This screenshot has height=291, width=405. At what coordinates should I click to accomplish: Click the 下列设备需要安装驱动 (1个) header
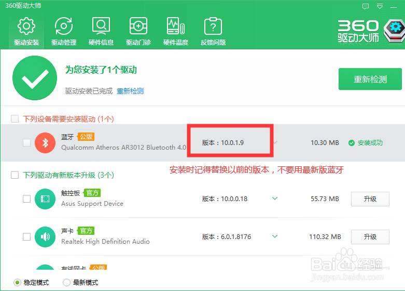[x=68, y=119]
